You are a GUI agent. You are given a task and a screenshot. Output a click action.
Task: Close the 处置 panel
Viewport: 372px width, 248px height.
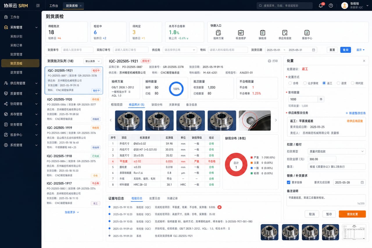(364, 61)
